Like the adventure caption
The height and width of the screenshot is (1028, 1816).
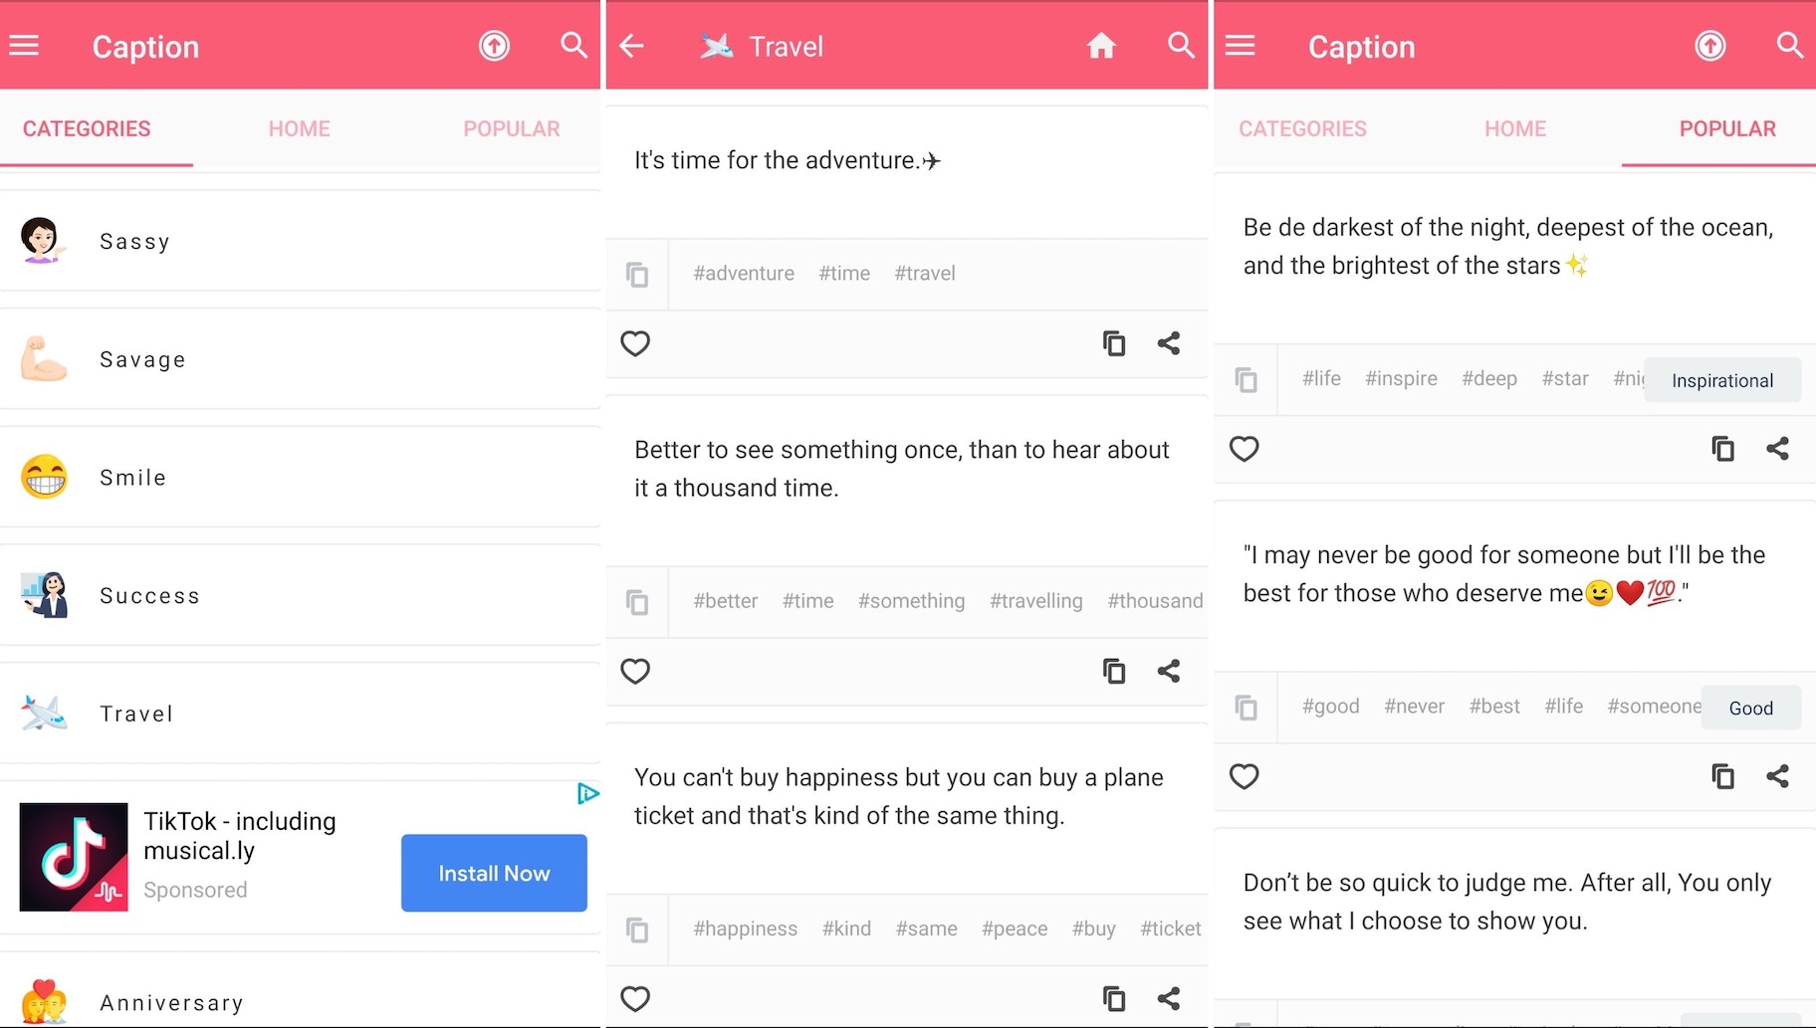pos(635,343)
